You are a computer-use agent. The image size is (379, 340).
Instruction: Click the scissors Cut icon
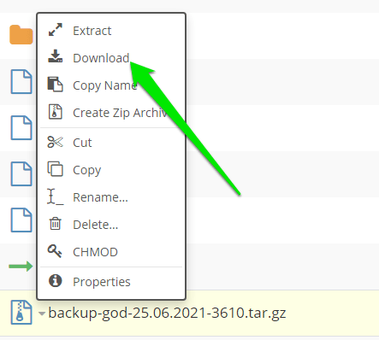55,142
